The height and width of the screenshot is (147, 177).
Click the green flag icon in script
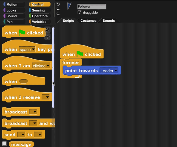point(80,54)
